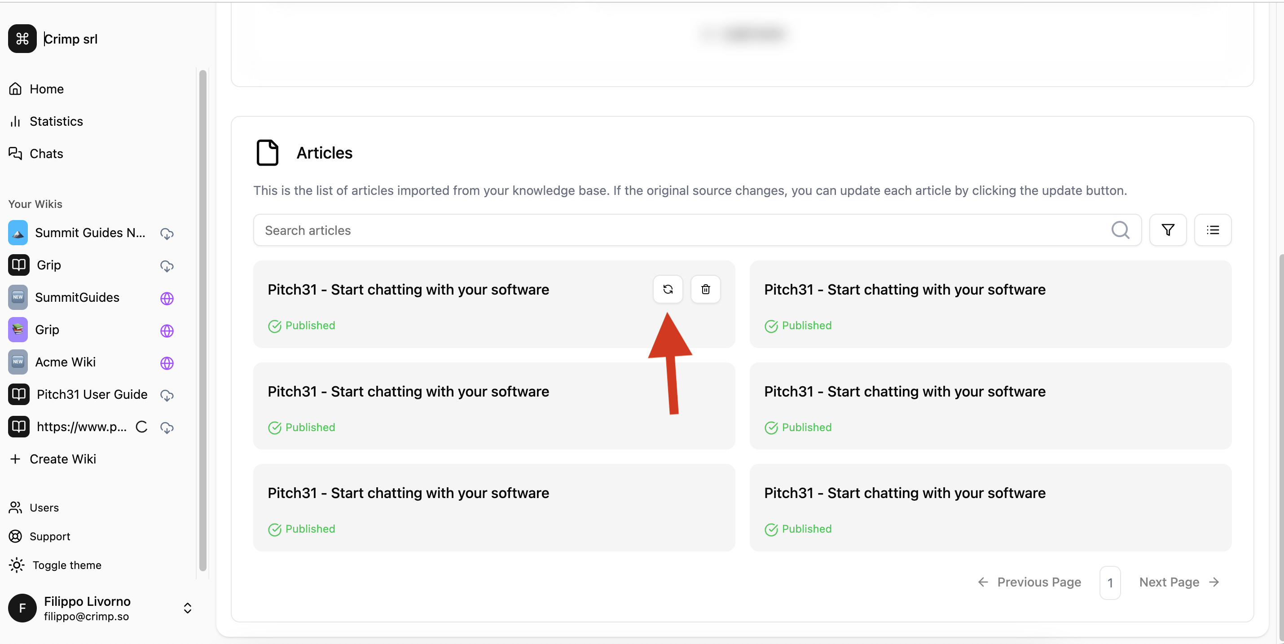Click the sidebar vertical scrollbar
Image resolution: width=1284 pixels, height=644 pixels.
click(x=202, y=319)
